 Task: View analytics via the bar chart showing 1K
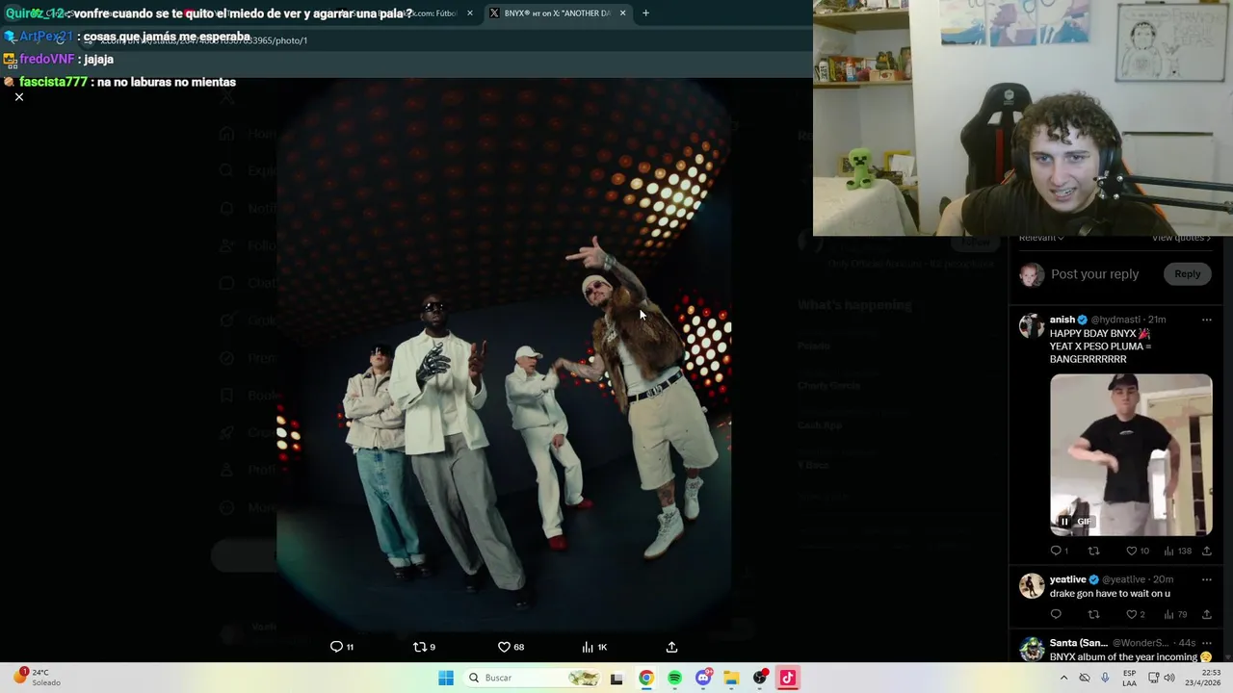click(594, 647)
